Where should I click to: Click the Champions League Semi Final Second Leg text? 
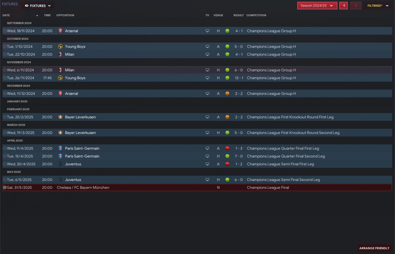pos(283,180)
